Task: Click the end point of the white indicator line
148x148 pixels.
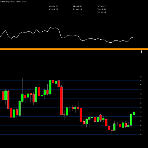Action: 134,37
